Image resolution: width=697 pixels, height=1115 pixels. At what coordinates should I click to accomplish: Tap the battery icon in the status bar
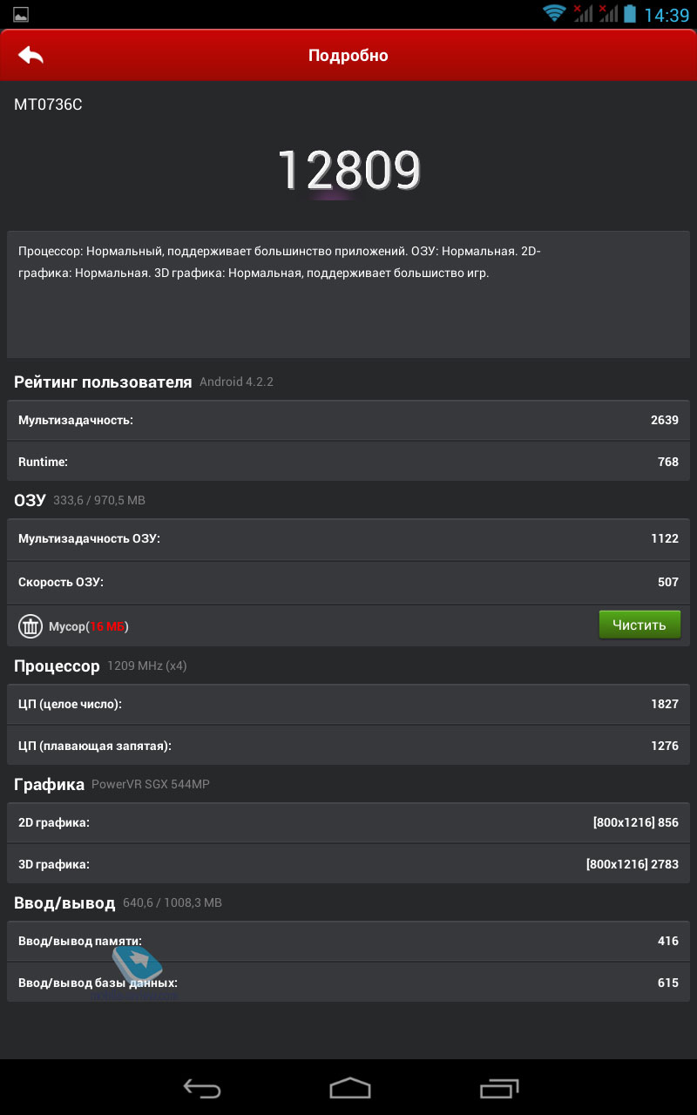629,14
